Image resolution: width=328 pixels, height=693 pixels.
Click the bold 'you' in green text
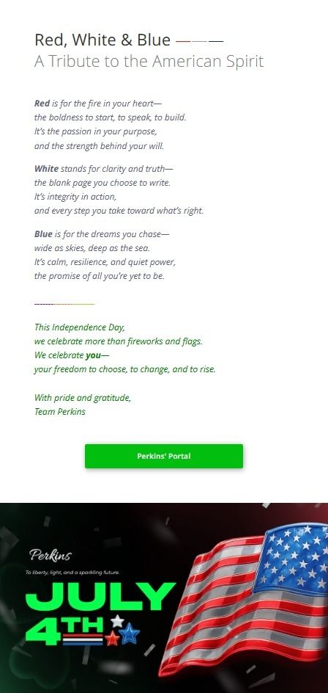[93, 355]
